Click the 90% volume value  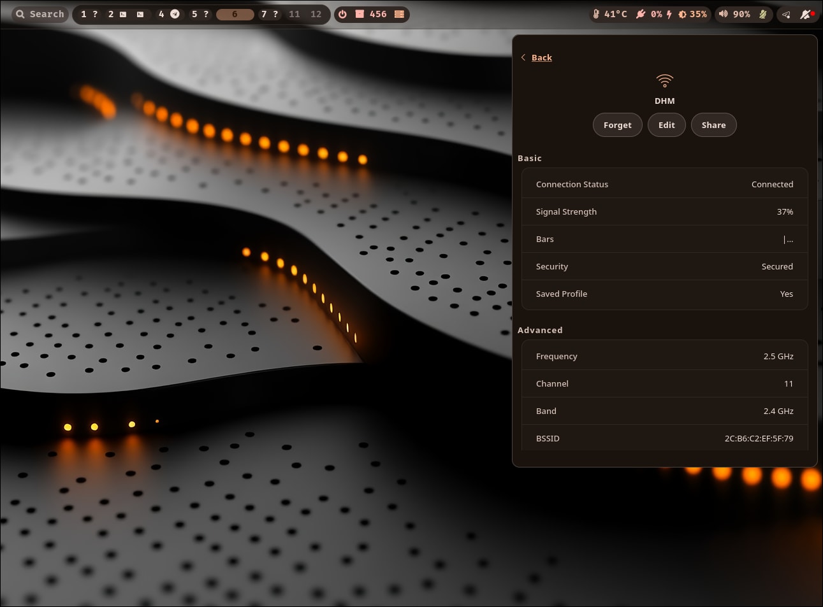(x=742, y=14)
